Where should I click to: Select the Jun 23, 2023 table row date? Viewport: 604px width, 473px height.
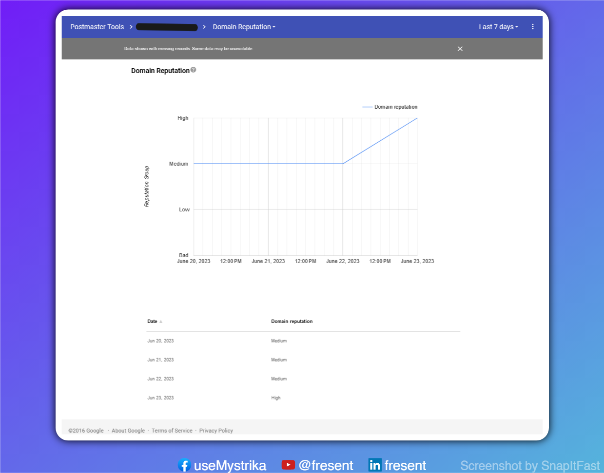click(160, 398)
